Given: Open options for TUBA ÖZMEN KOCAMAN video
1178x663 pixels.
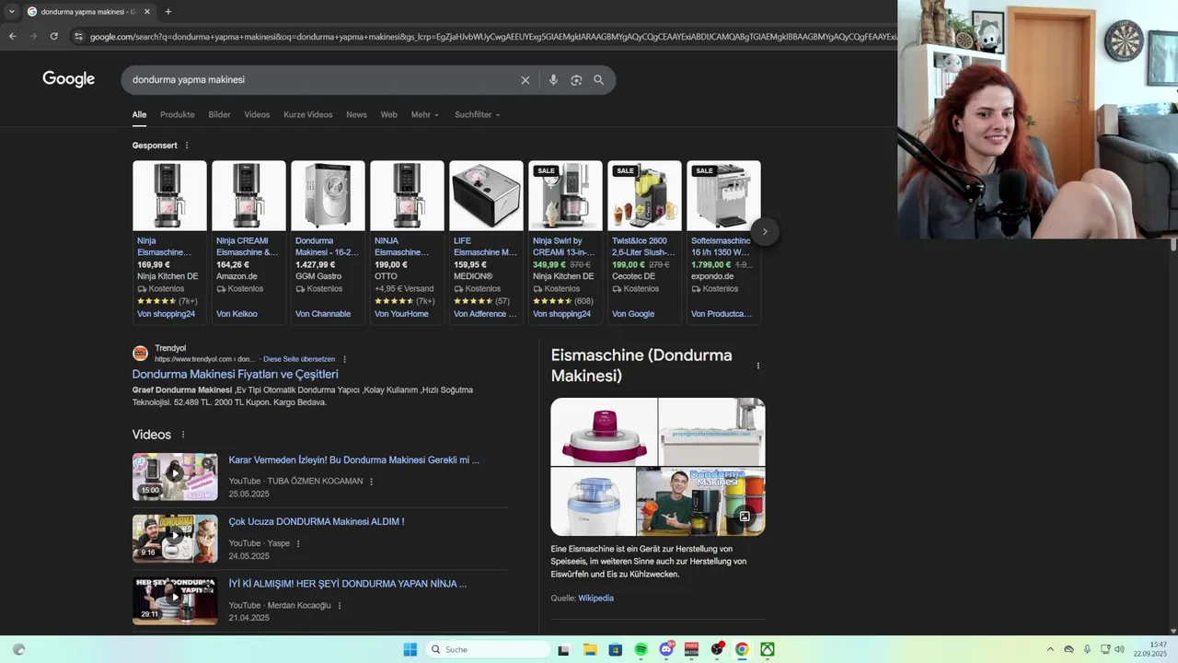Looking at the screenshot, I should (x=372, y=482).
